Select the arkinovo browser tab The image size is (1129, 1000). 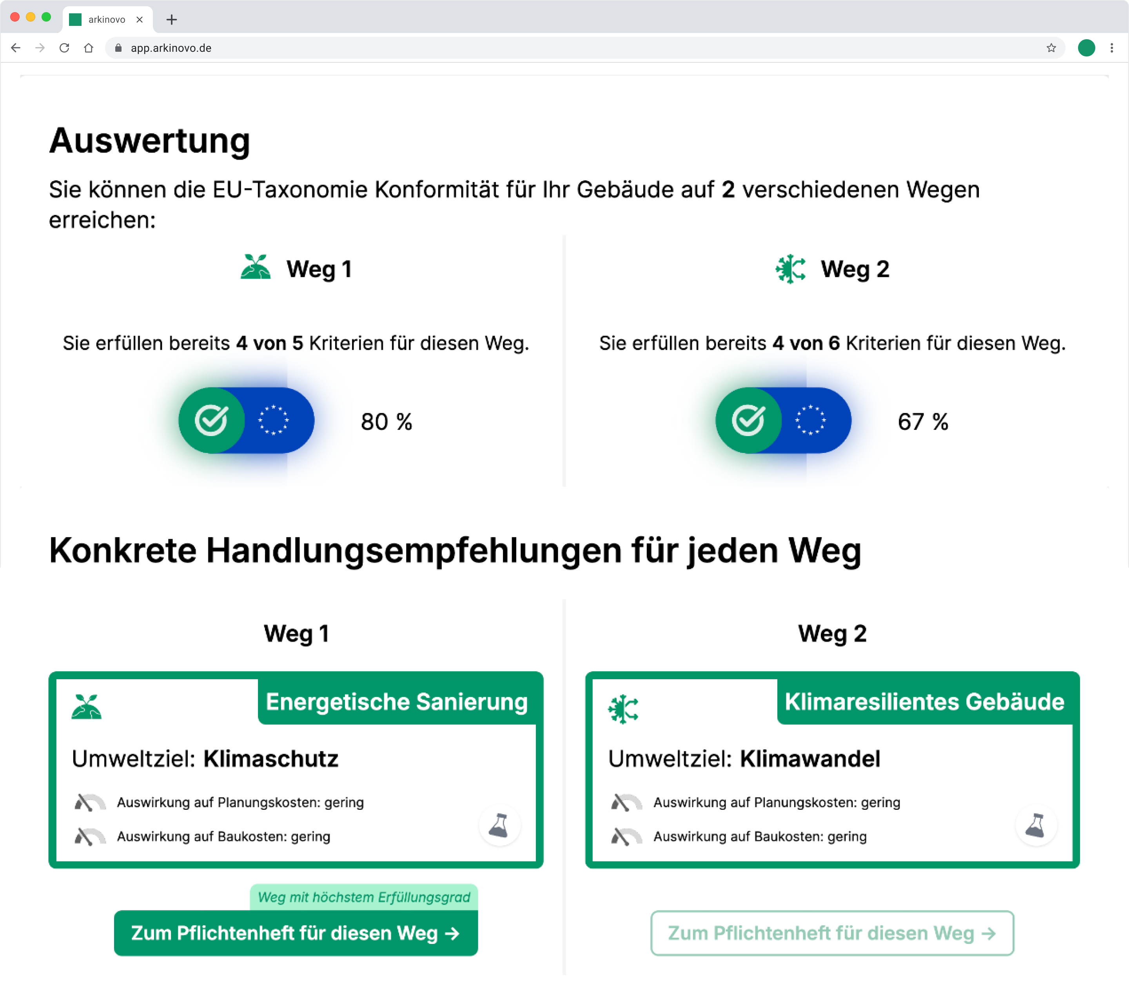click(107, 20)
